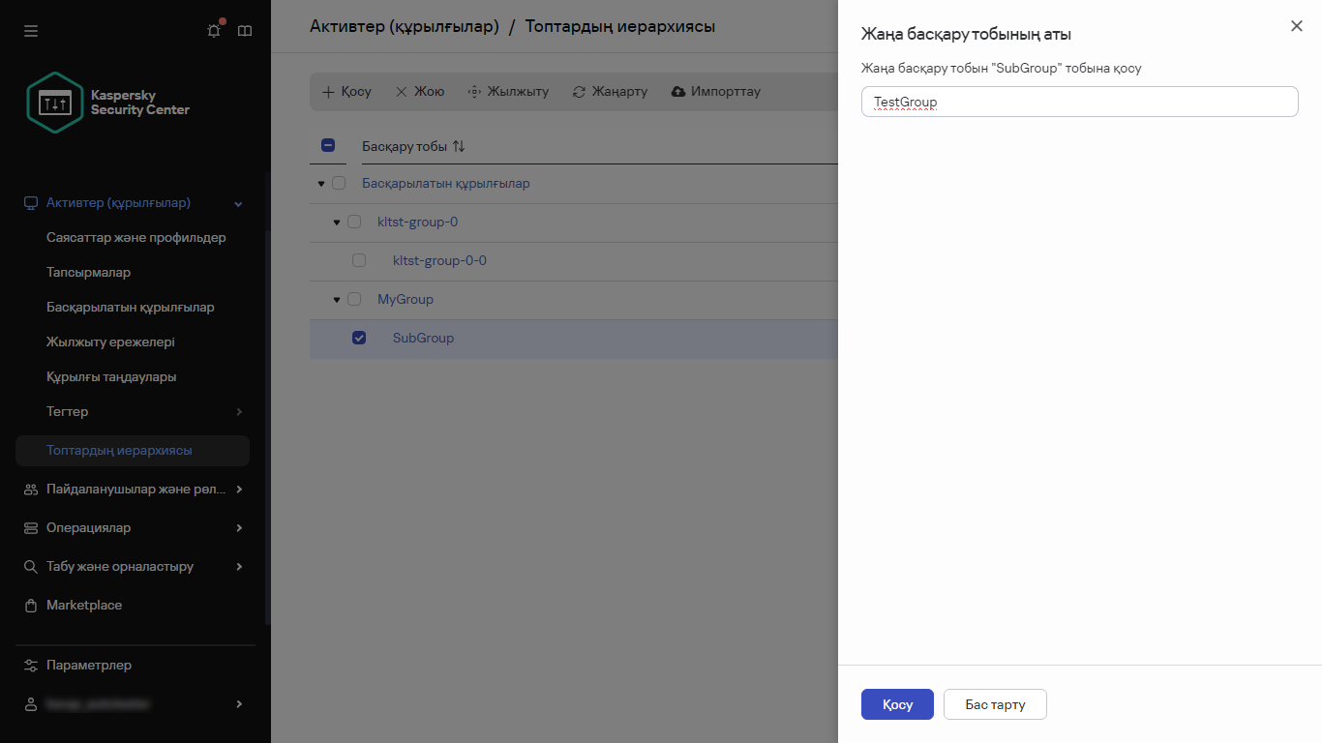Screen dimensions: 1322x743
Task: Close the new group side panel
Action: 1297,26
